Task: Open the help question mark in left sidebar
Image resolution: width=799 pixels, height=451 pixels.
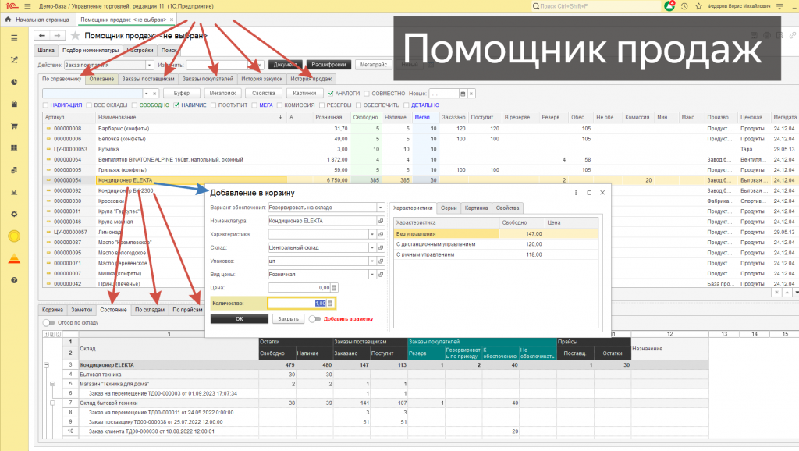Action: point(14,280)
